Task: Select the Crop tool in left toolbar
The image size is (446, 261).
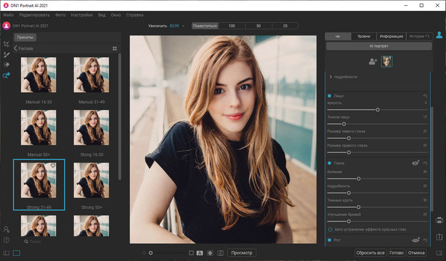Action: [6, 44]
